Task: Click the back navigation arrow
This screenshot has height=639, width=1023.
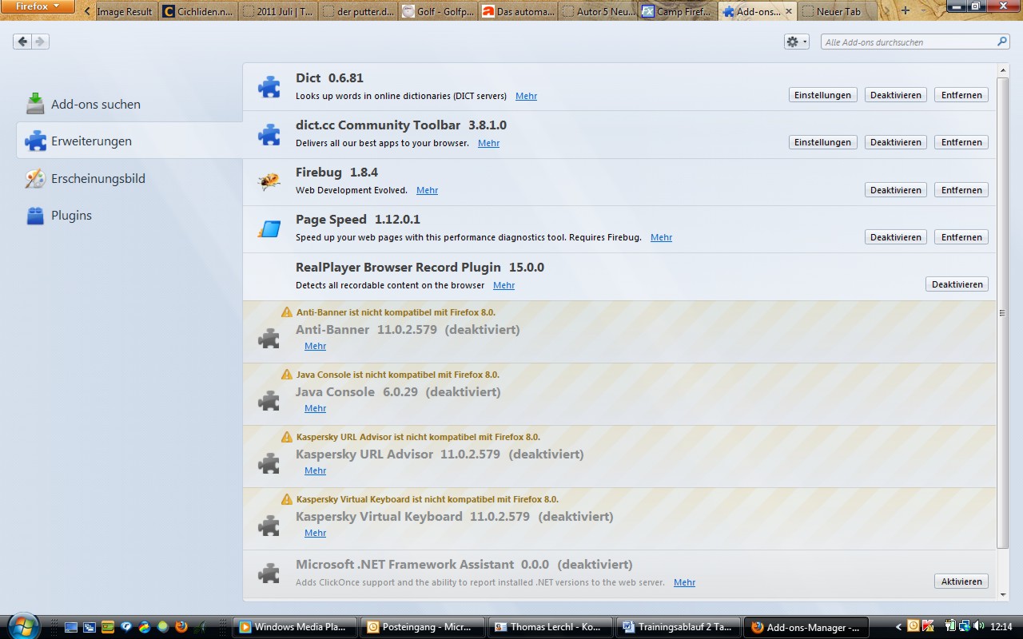Action: coord(22,42)
